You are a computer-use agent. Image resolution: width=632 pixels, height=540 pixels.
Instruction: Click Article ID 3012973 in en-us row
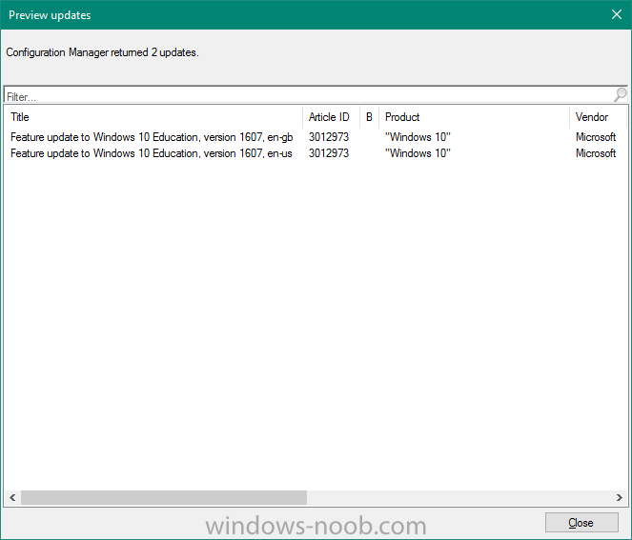[329, 153]
